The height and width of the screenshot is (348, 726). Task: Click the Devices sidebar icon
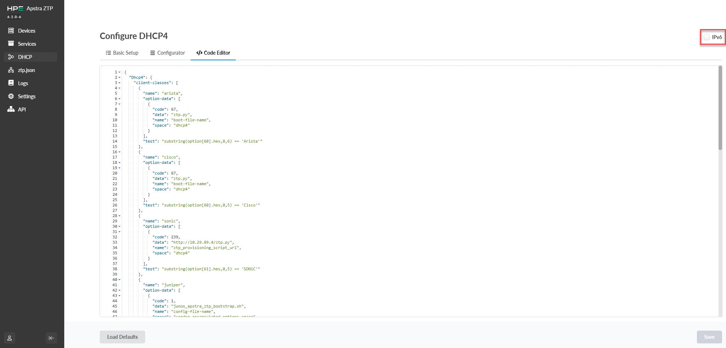pyautogui.click(x=11, y=31)
